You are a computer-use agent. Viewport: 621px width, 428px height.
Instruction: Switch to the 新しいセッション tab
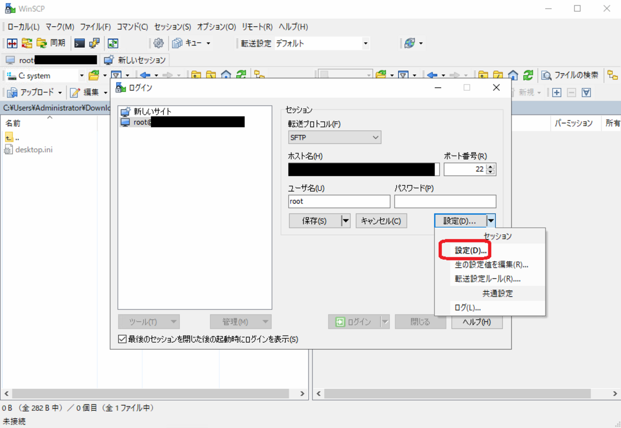click(135, 60)
